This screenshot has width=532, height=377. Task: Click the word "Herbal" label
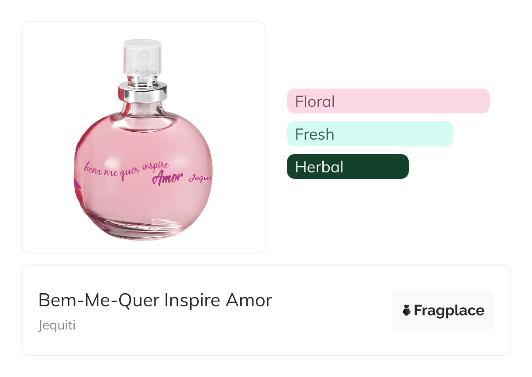319,167
